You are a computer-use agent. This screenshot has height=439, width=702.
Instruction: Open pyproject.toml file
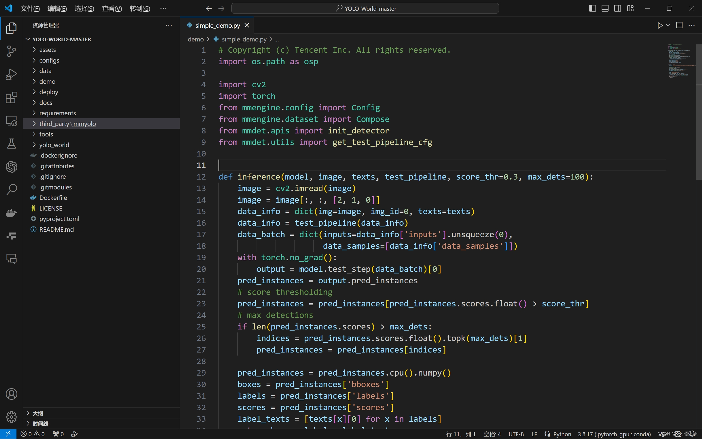101,219
